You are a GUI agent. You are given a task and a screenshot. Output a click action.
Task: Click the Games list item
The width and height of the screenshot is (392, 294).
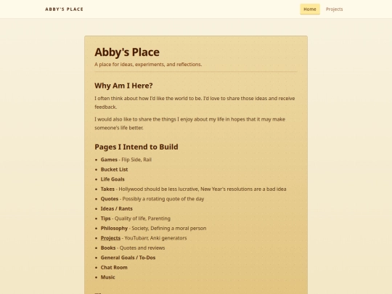click(126, 160)
